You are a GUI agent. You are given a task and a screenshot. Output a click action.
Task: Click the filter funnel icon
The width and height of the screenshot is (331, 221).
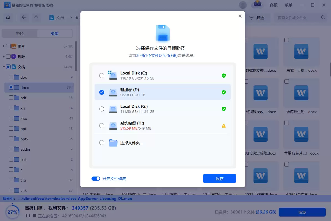(x=251, y=18)
